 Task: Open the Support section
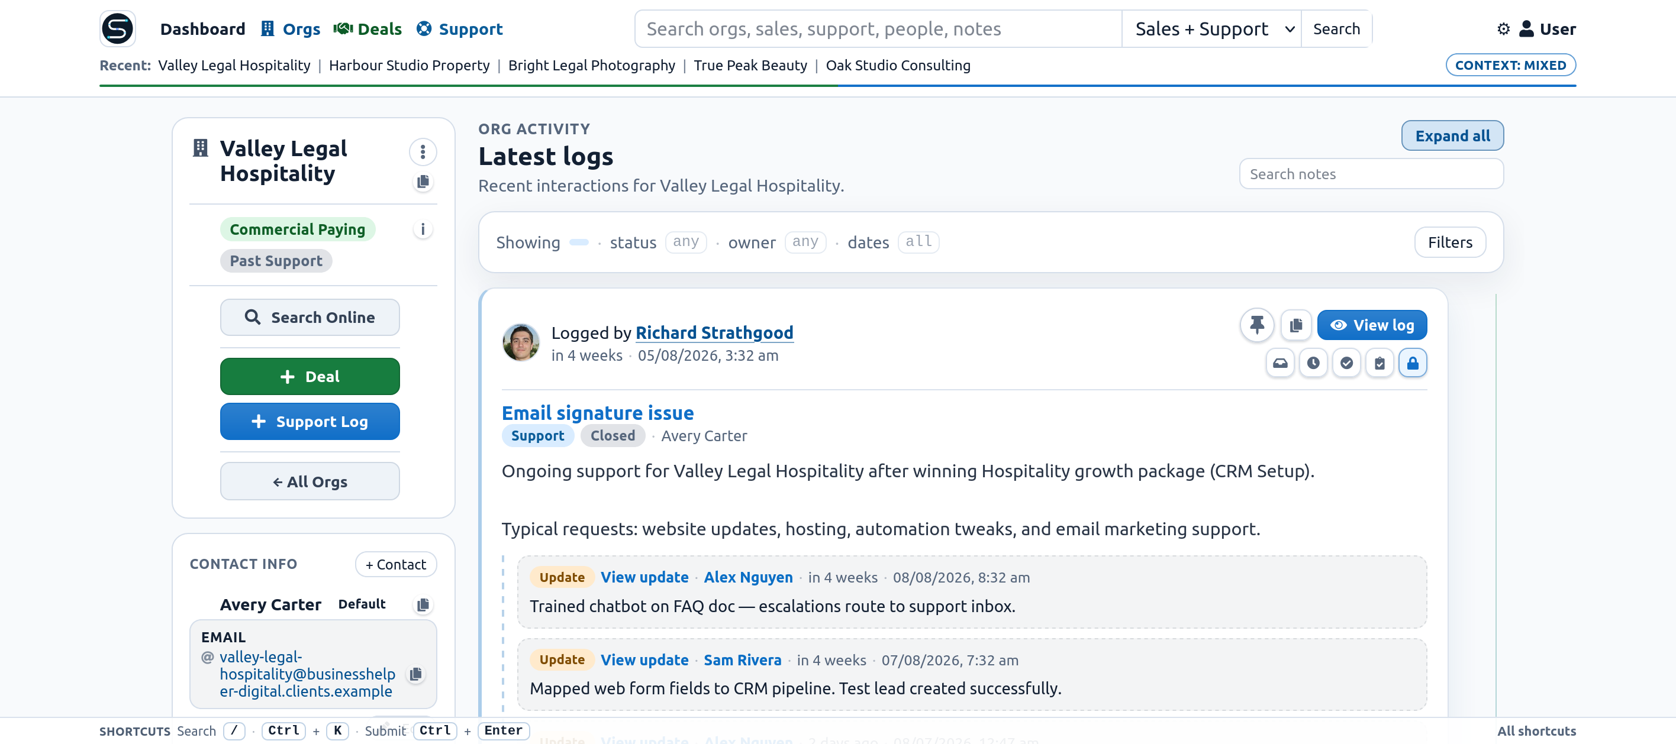(x=459, y=28)
